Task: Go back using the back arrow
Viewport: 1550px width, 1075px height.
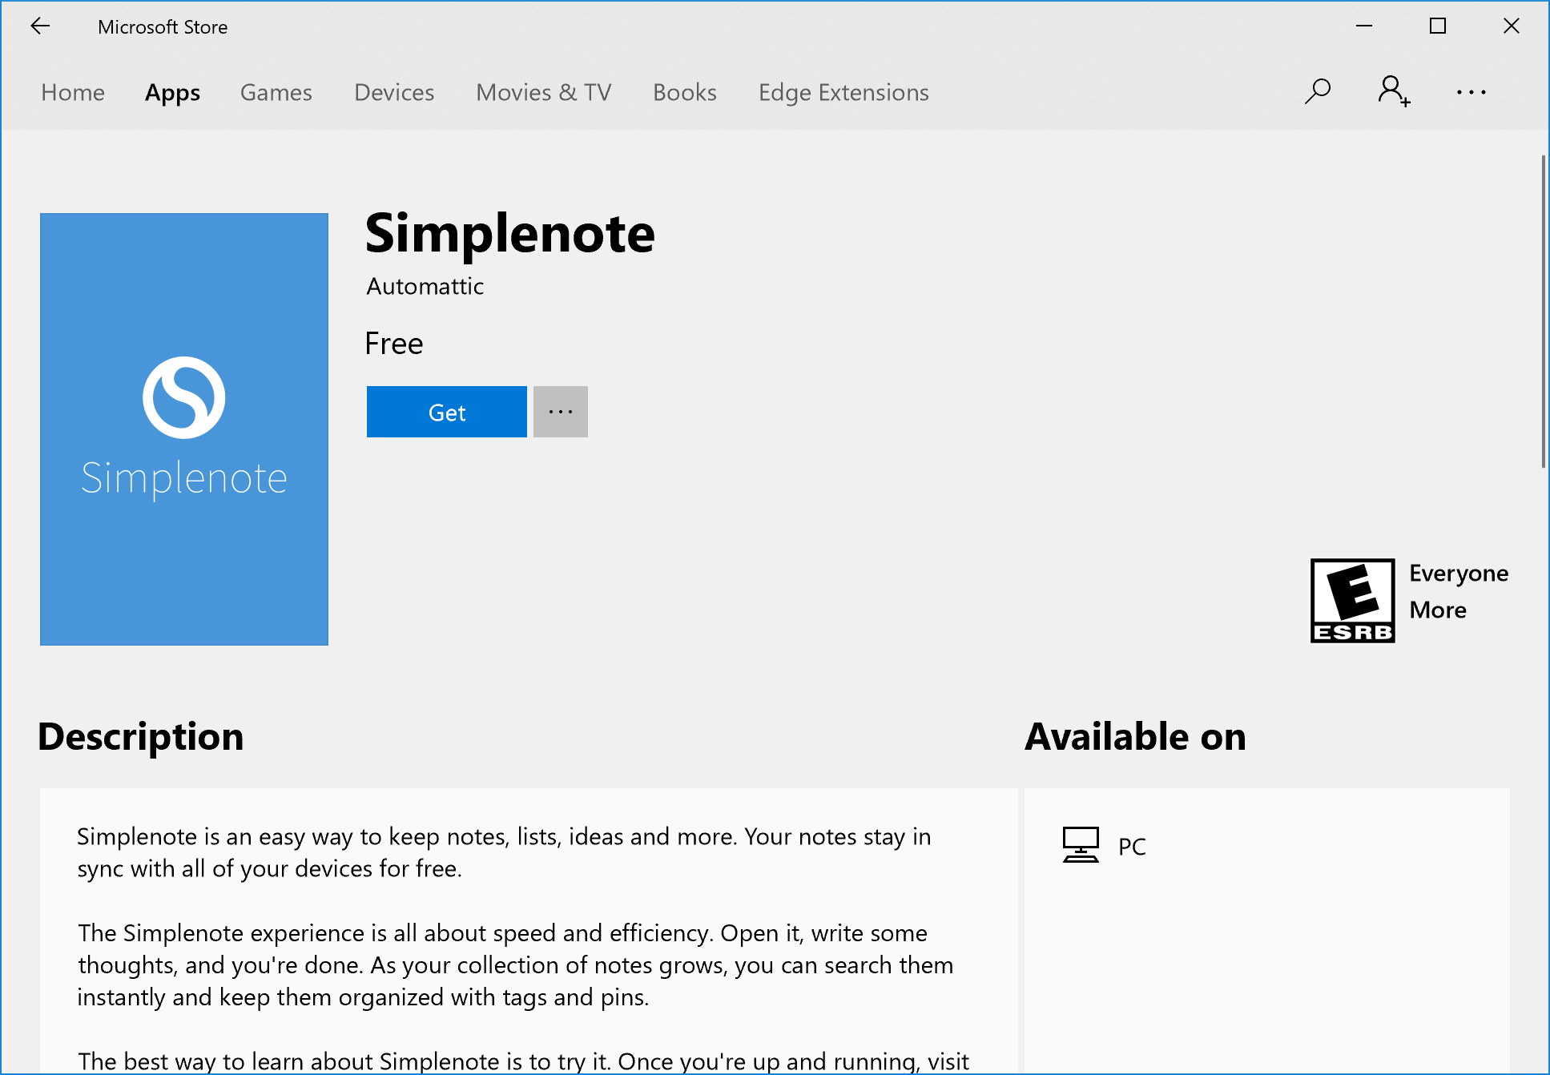Action: click(40, 26)
